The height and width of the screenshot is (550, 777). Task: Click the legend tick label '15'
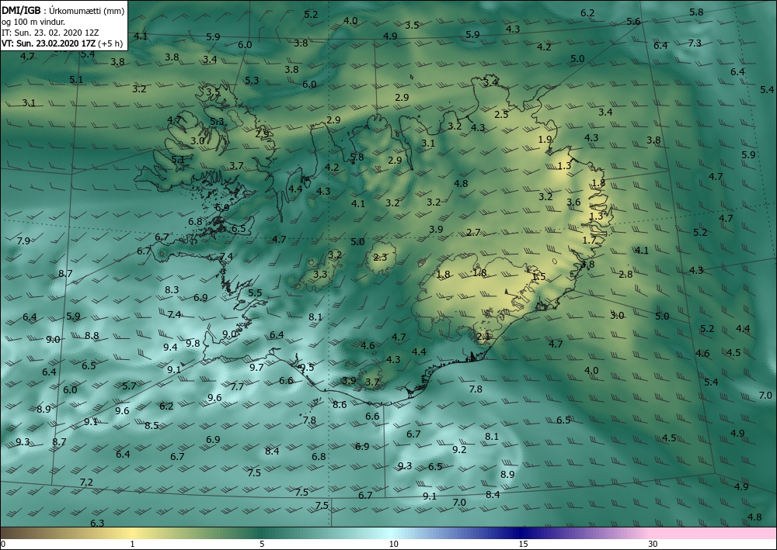click(523, 545)
